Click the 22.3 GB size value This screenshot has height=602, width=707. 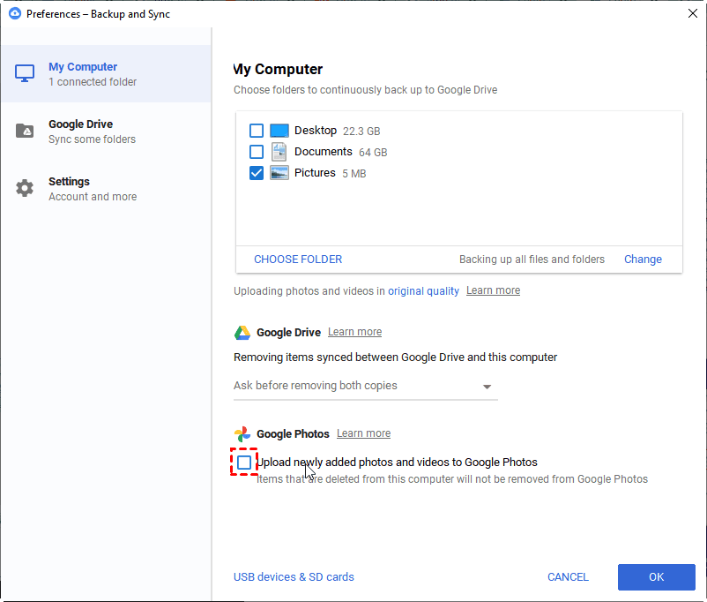click(x=361, y=132)
